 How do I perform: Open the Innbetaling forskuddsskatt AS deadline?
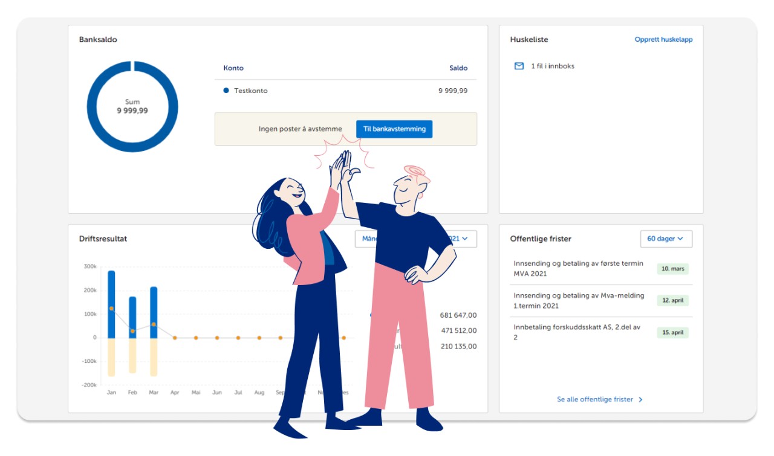pyautogui.click(x=577, y=332)
